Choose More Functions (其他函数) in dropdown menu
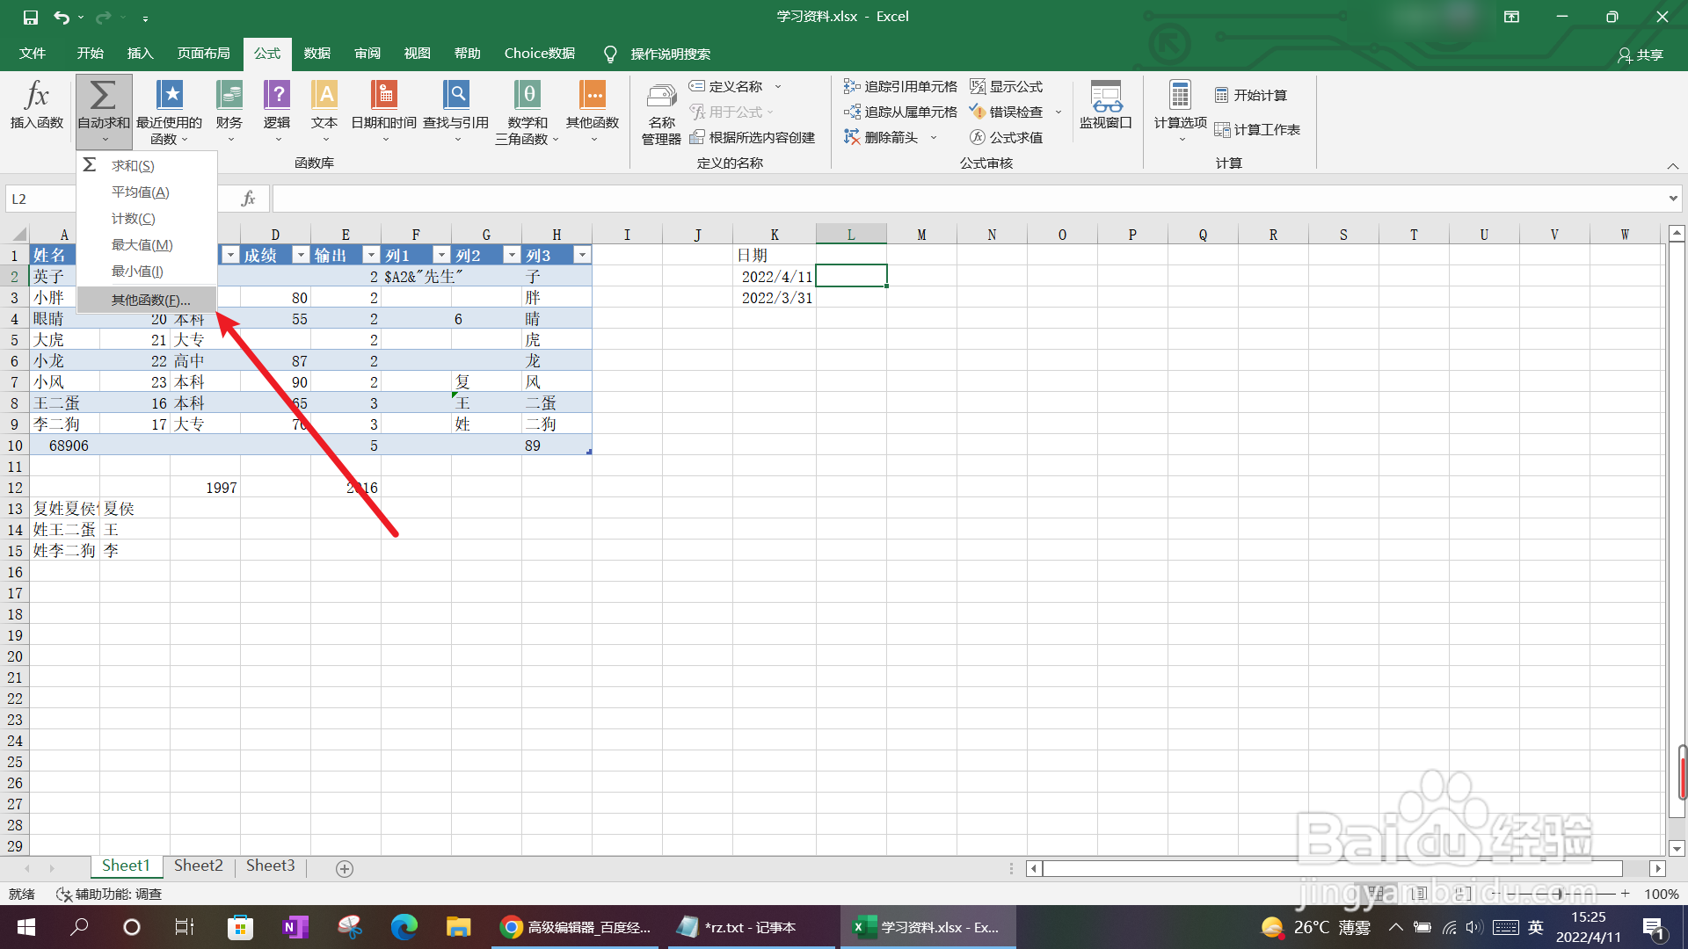Screen dimensions: 1688x949 (x=147, y=300)
